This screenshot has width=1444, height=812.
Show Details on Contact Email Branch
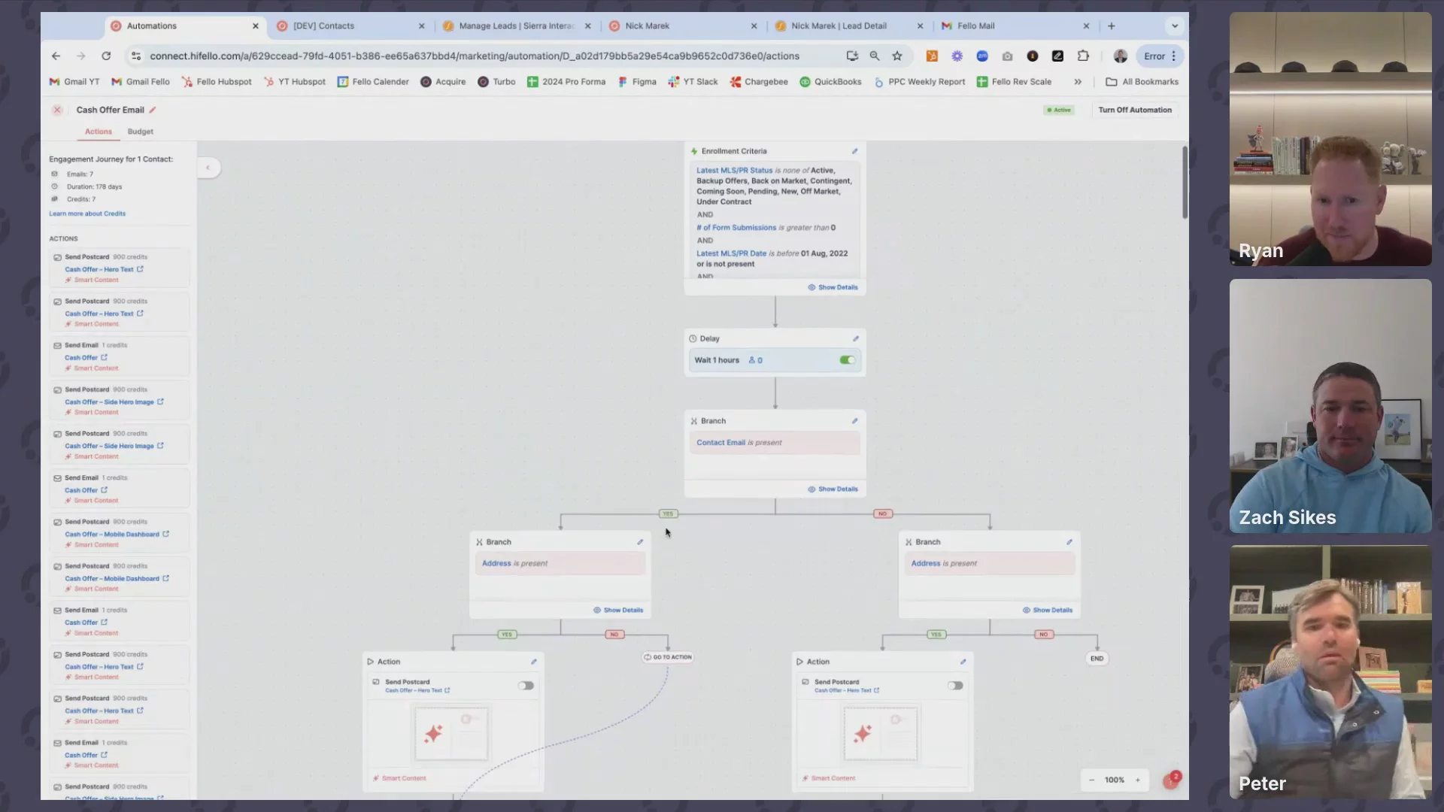tap(833, 489)
